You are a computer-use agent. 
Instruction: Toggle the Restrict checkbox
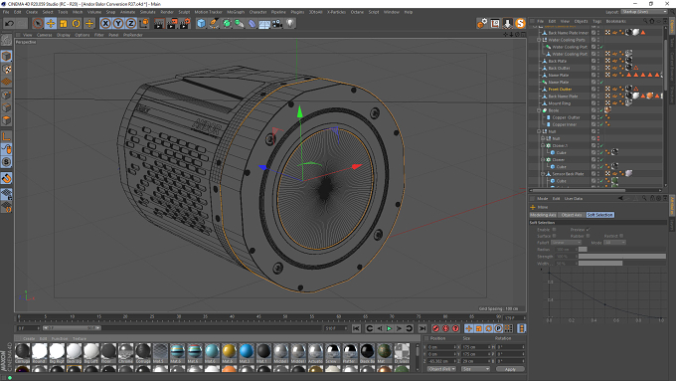coord(621,236)
